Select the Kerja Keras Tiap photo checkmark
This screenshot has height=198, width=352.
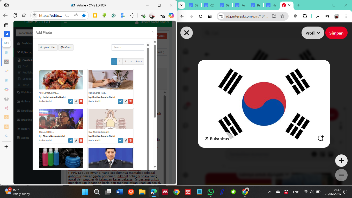tap(120, 101)
